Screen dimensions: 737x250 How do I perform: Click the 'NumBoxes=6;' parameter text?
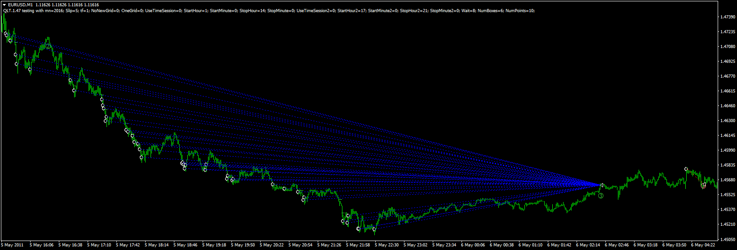(490, 11)
